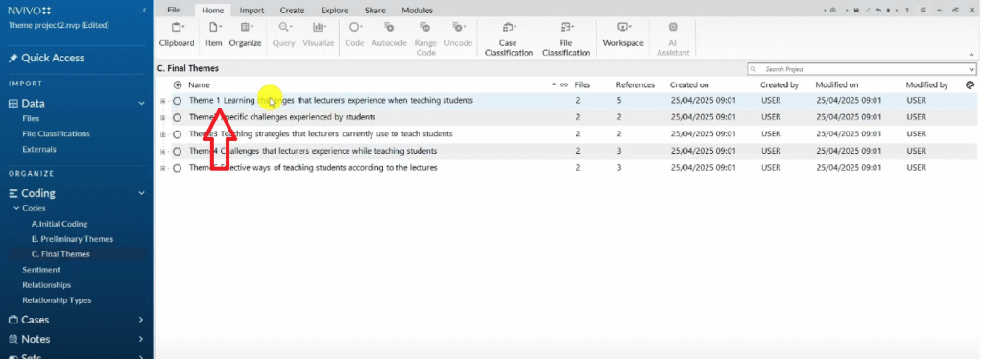Click the question mark help icon

[x=907, y=10]
